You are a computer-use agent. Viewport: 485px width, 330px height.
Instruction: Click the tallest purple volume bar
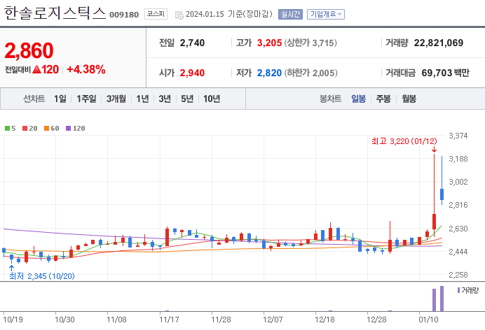(x=442, y=299)
